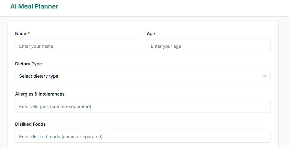Select the allergies comma-separated input box
289x148 pixels.
143,106
